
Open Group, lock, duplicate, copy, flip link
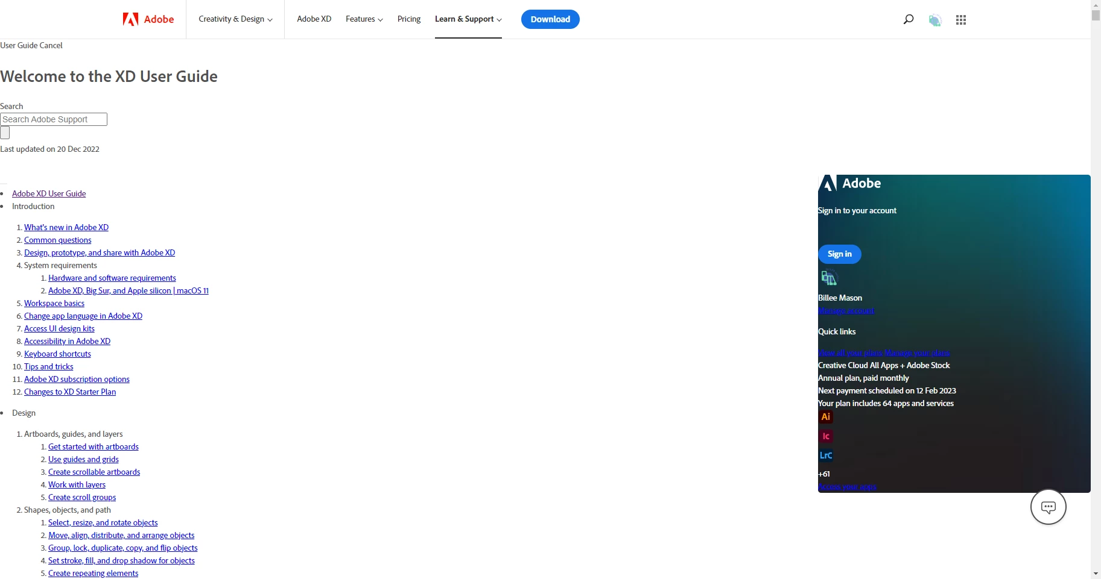pos(123,548)
